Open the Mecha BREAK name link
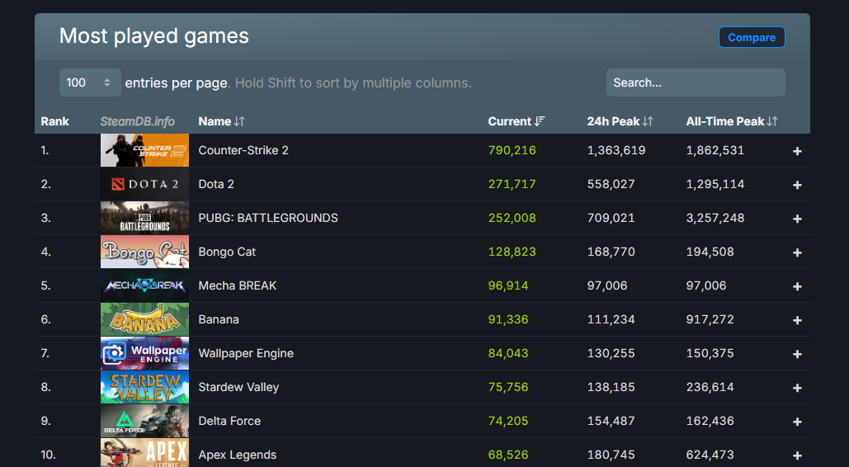The image size is (849, 467). (x=237, y=285)
